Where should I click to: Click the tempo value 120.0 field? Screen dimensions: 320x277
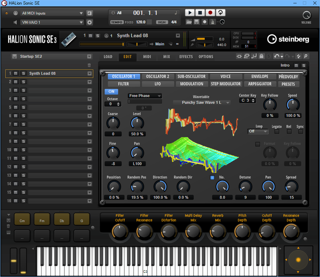click(x=141, y=22)
